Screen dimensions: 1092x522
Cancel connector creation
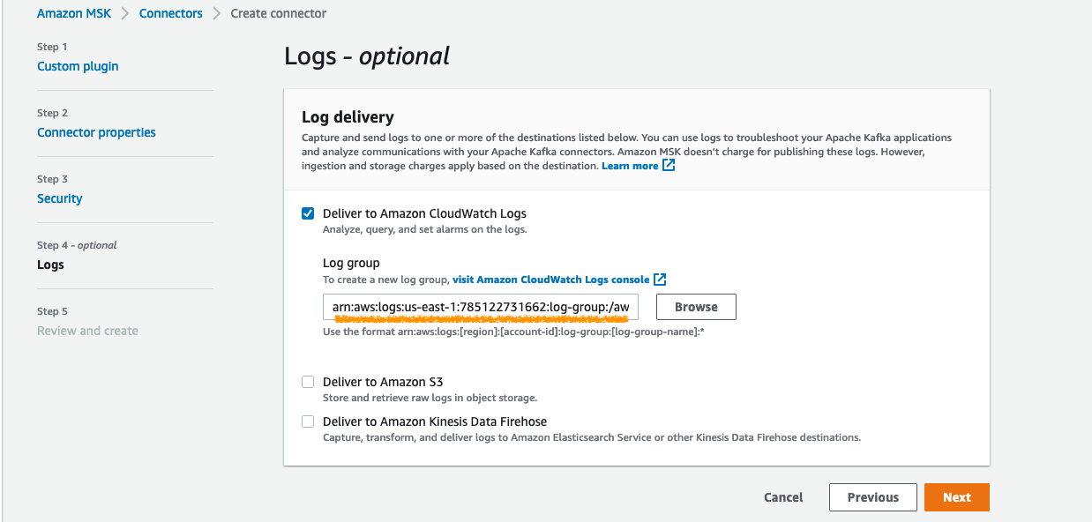pos(783,497)
